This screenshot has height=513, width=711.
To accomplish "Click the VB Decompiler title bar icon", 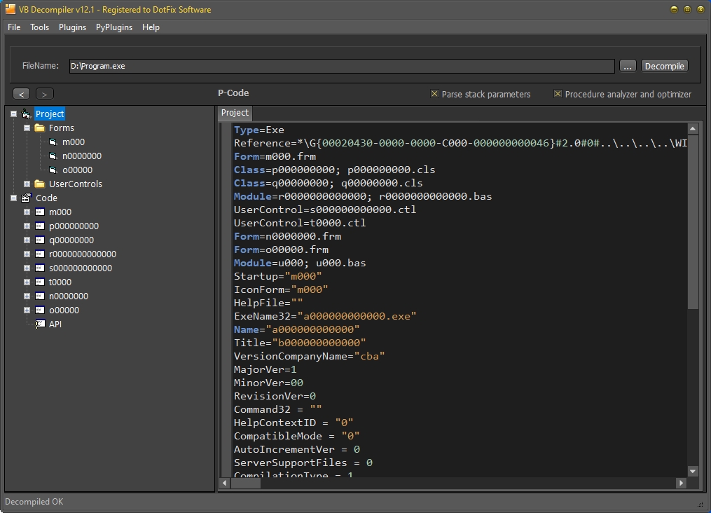I will click(10, 9).
